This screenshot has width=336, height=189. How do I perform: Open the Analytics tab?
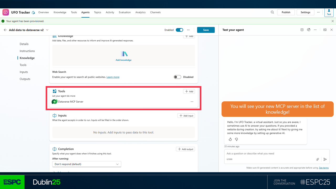[140, 12]
